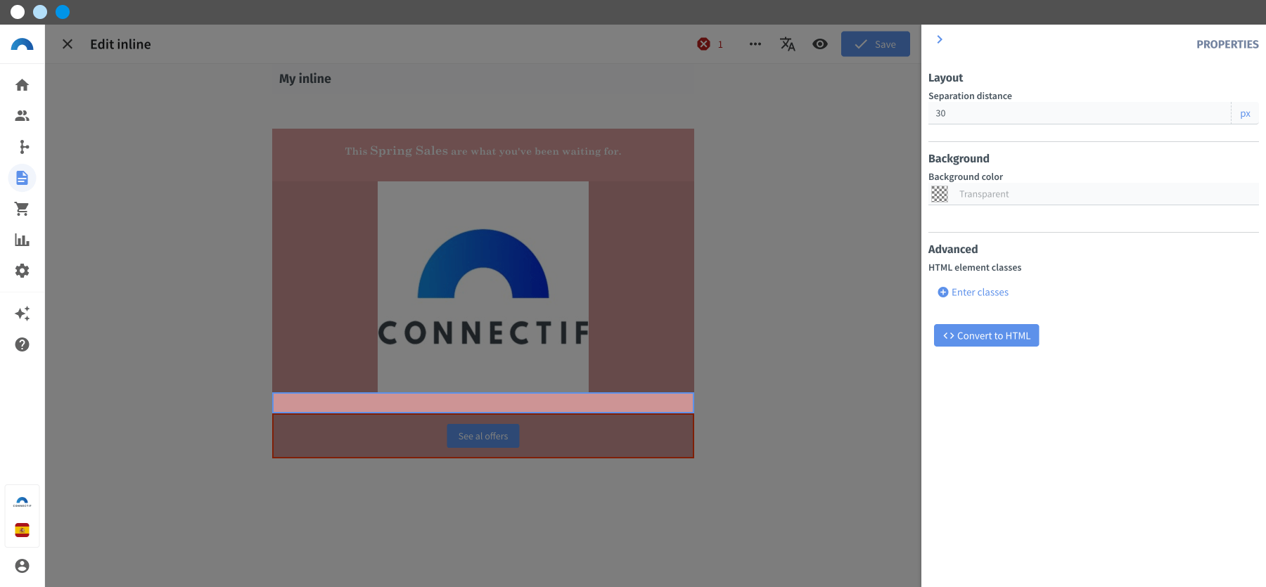Click the PROPERTIES panel heading
1266x587 pixels.
1227,44
